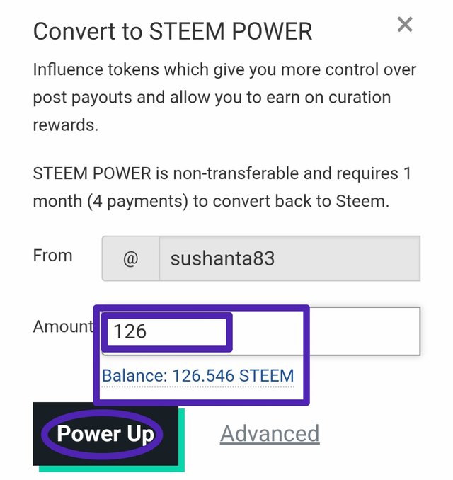Open the Advanced options link

tap(270, 433)
